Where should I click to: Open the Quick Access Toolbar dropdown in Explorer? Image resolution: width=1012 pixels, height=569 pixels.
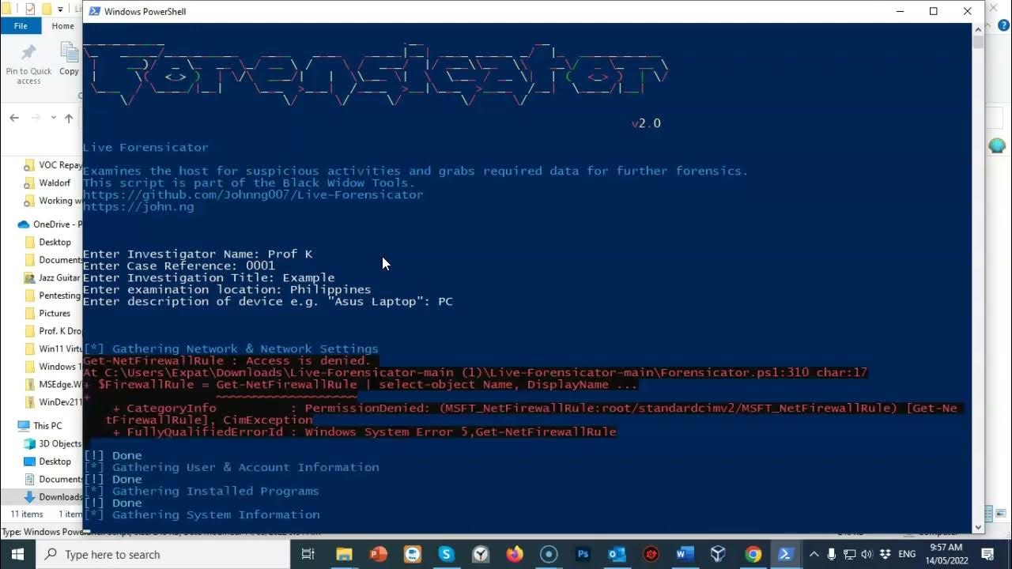(61, 9)
